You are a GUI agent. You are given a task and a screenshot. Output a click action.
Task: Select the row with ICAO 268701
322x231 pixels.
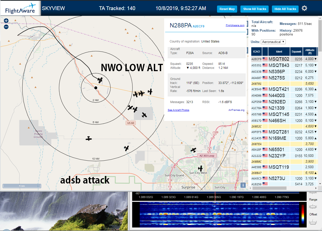[284, 83]
